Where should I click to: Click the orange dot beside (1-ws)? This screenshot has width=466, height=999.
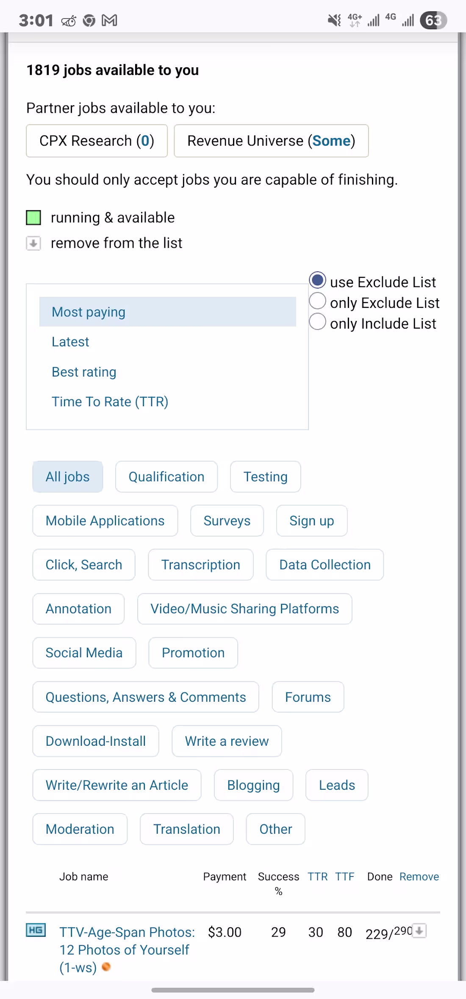click(x=107, y=967)
